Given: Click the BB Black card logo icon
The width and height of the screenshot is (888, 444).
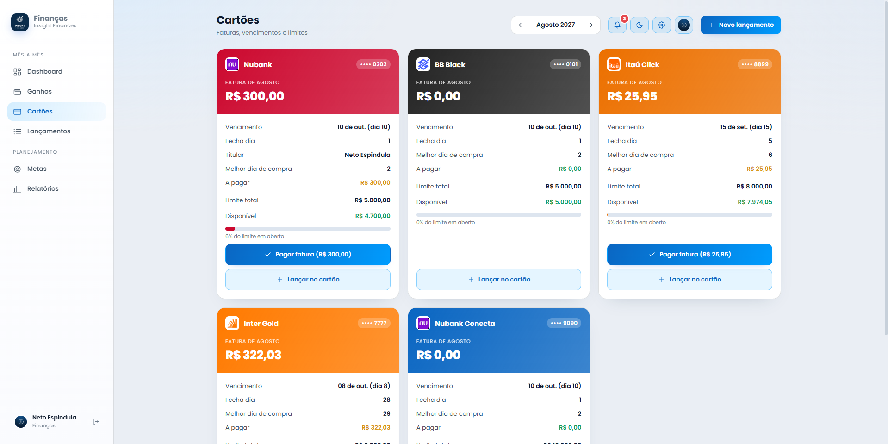Looking at the screenshot, I should pos(423,64).
